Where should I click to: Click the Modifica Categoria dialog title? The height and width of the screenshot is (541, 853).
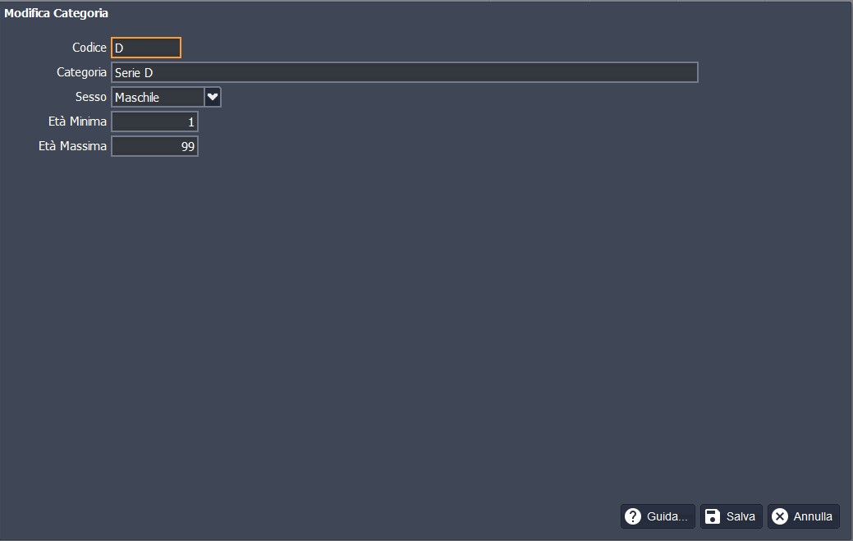pyautogui.click(x=56, y=13)
